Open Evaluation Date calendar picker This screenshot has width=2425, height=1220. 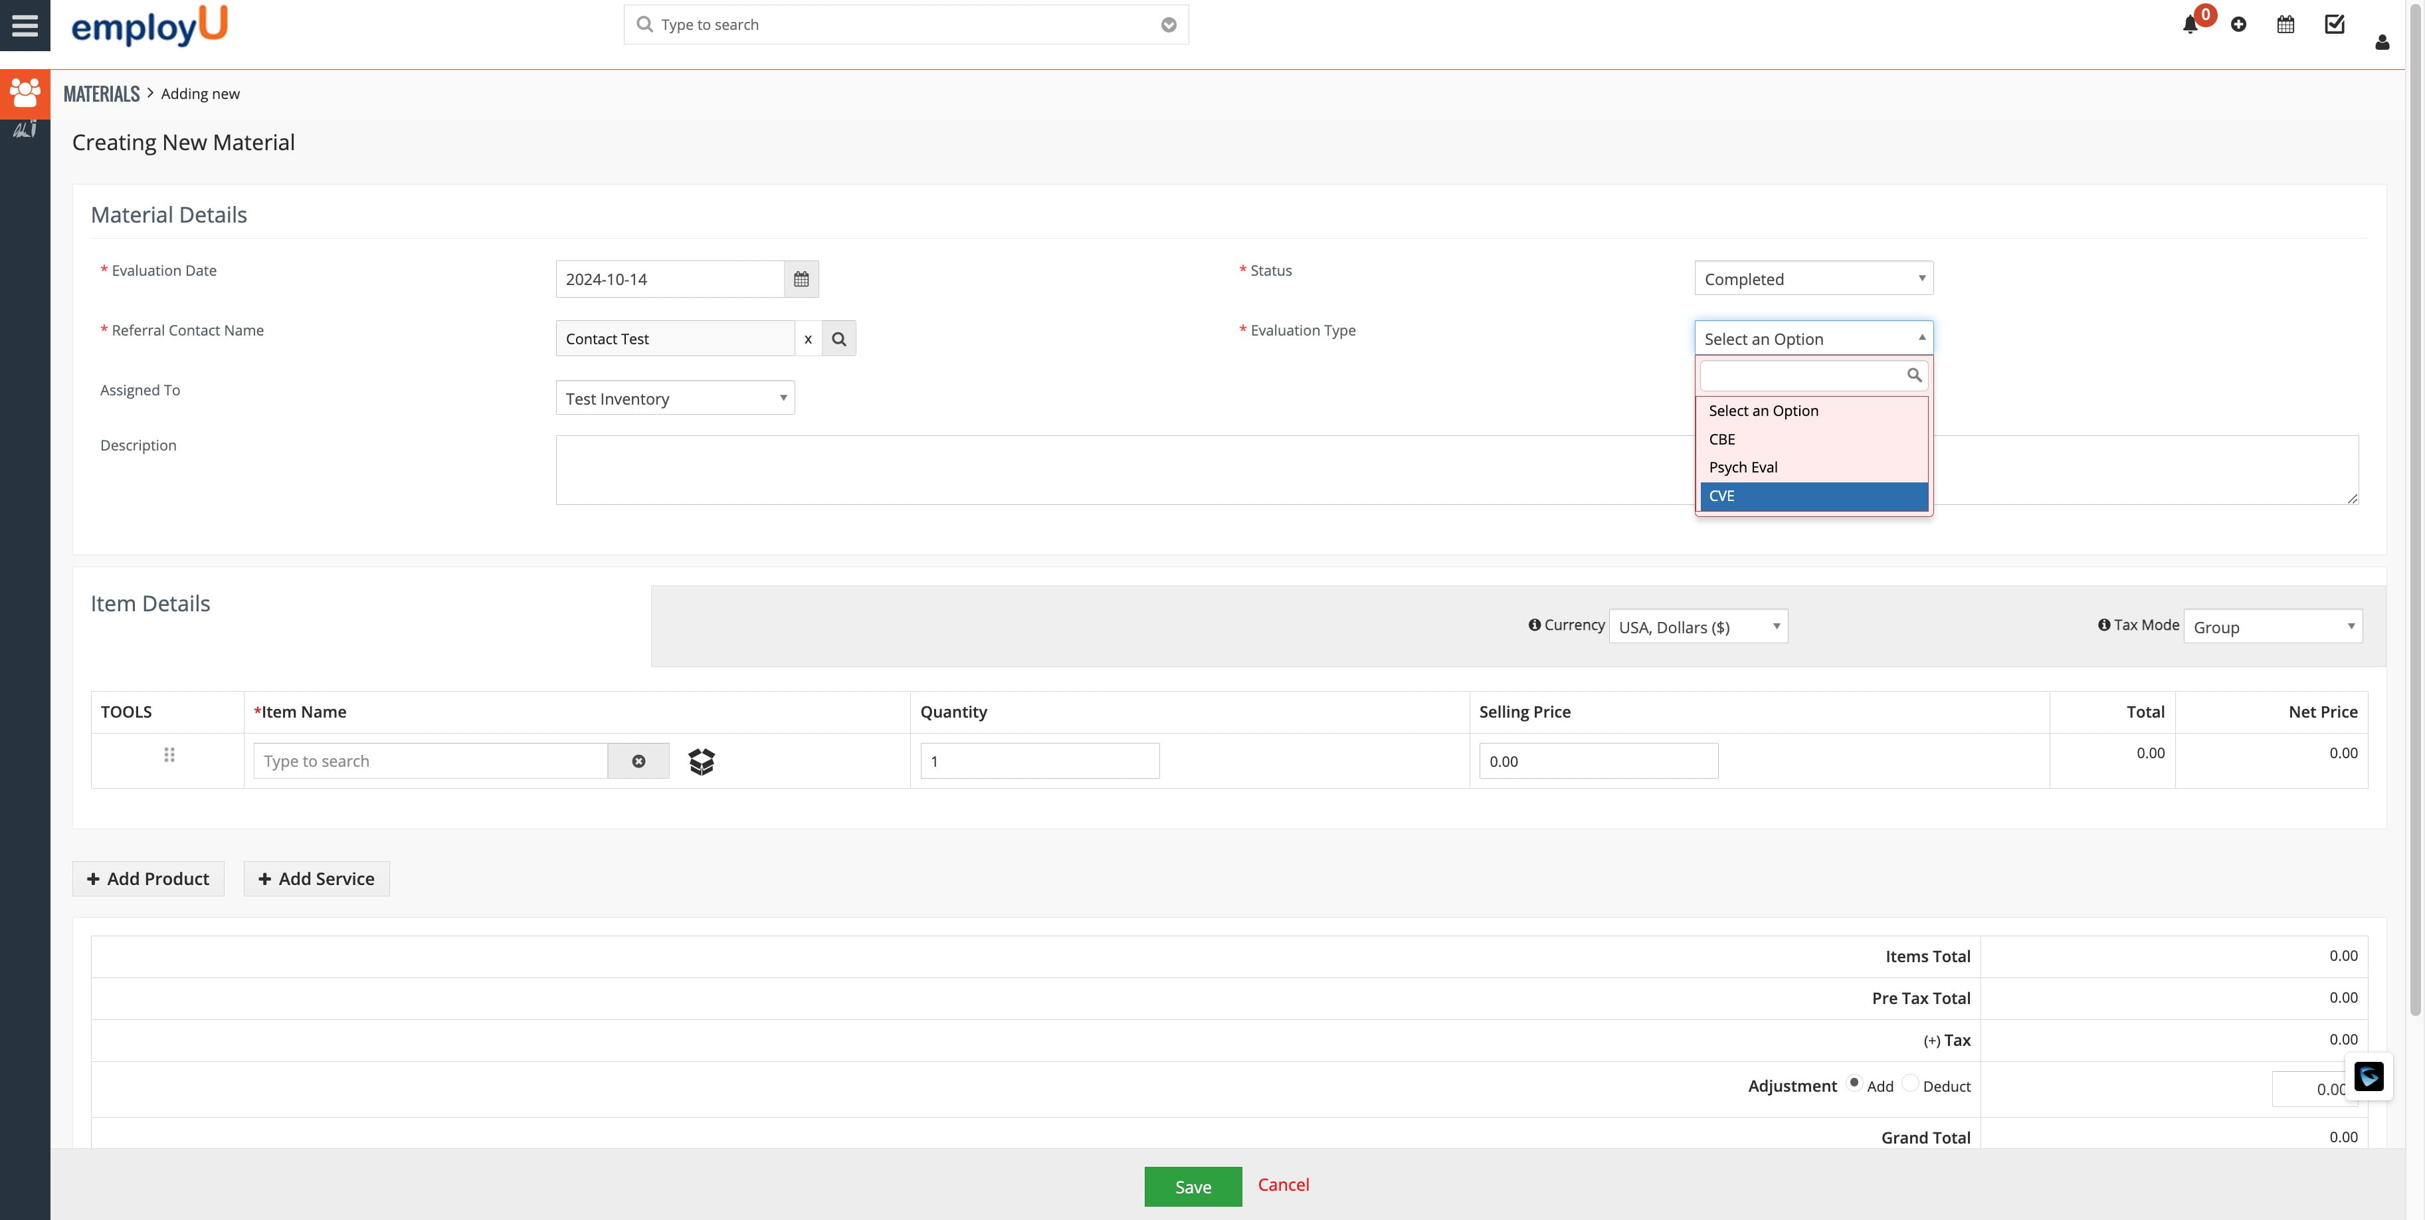click(801, 280)
